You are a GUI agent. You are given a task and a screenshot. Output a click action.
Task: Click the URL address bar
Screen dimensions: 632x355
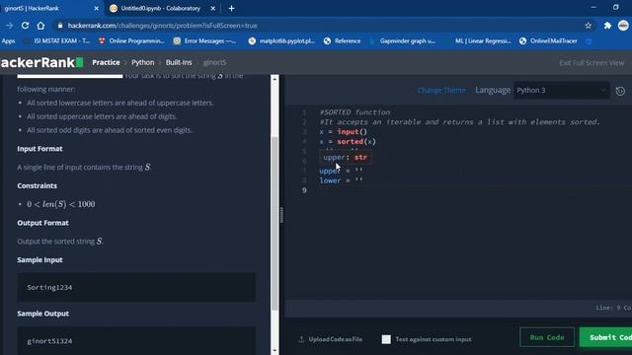tap(318, 26)
